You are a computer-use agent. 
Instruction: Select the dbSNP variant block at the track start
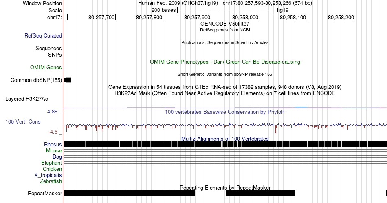(x=67, y=80)
